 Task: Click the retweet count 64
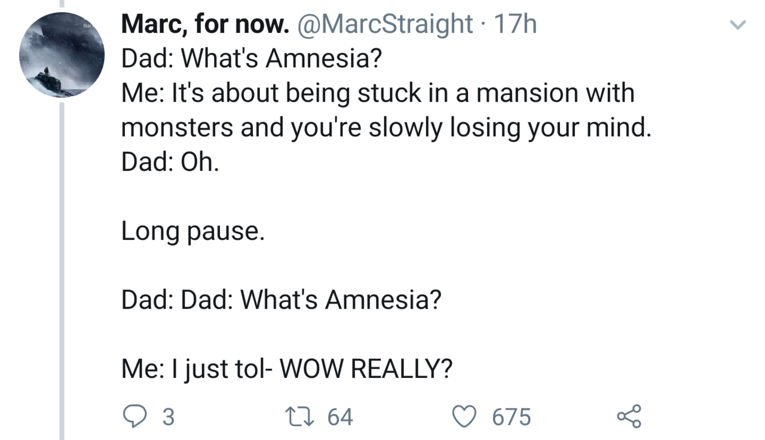[x=340, y=417]
